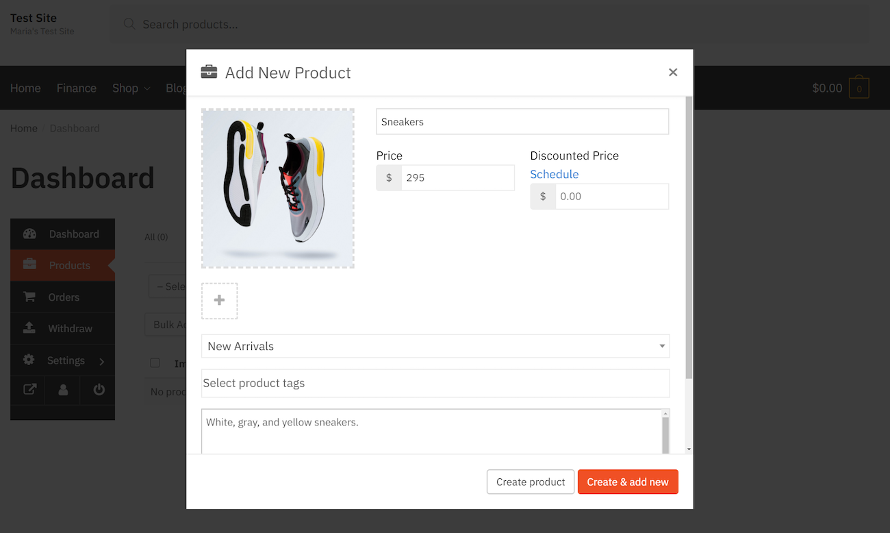Click the Schedule discount link

pyautogui.click(x=555, y=174)
